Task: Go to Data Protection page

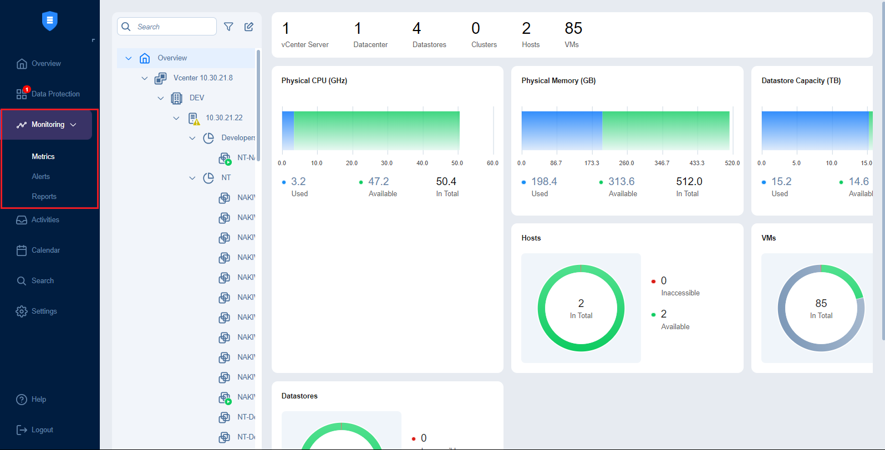Action: coord(55,94)
